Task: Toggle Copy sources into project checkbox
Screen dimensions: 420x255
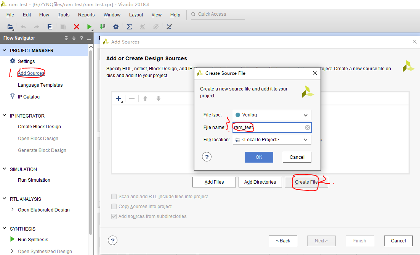Action: [114, 207]
